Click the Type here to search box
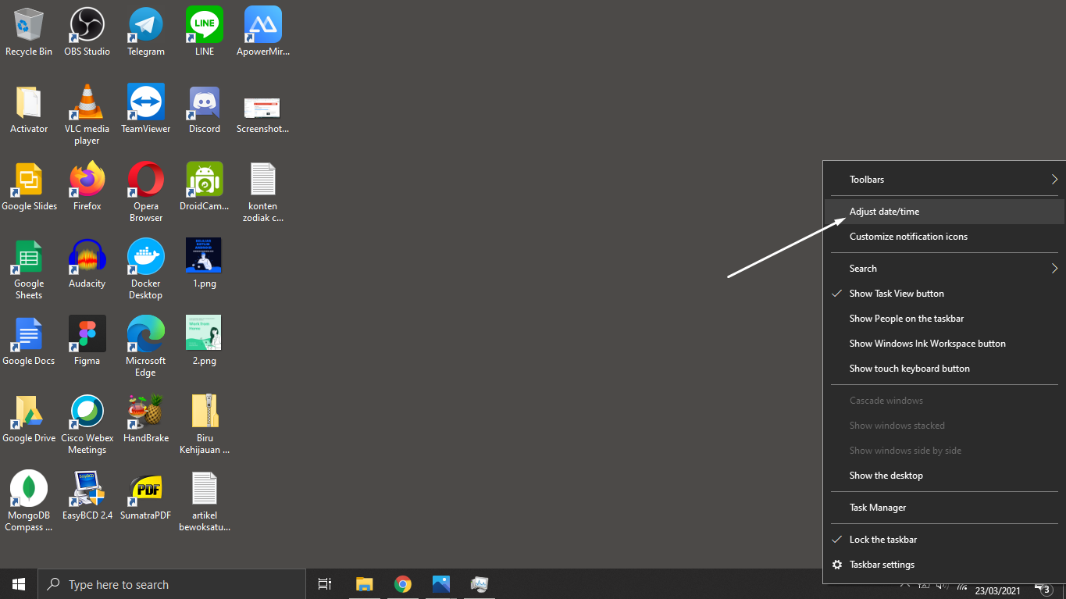1066x599 pixels. pos(172,584)
